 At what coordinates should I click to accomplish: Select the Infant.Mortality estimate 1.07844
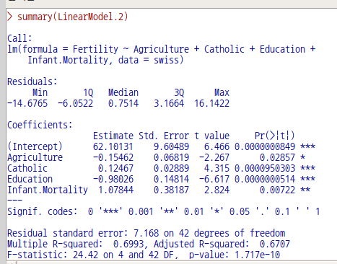click(115, 190)
